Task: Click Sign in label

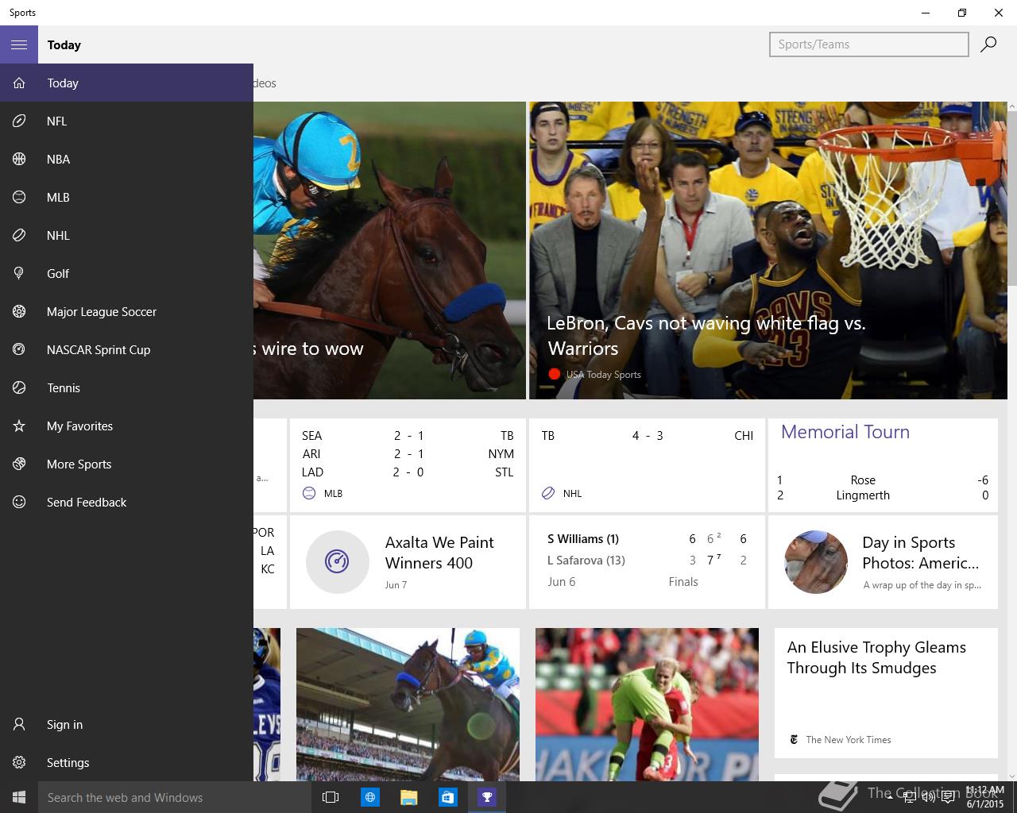Action: click(x=64, y=724)
